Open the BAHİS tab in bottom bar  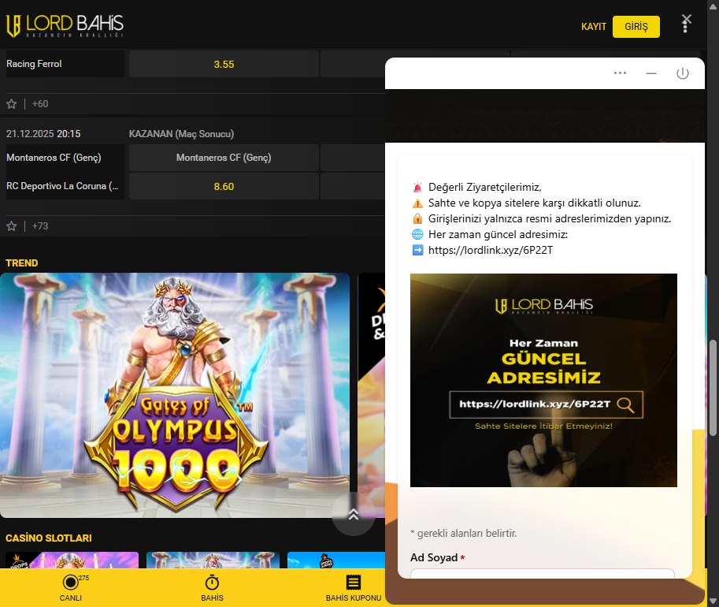[212, 588]
